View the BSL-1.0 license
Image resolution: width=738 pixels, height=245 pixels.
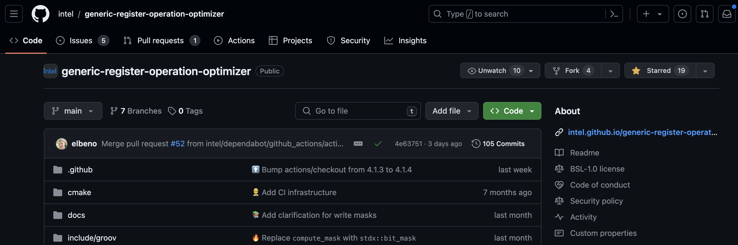597,169
